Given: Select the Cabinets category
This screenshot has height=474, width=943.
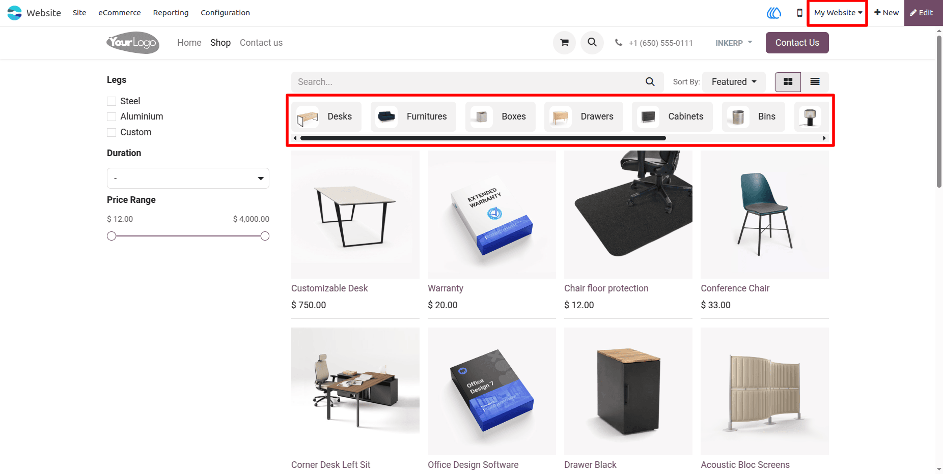Looking at the screenshot, I should point(672,116).
